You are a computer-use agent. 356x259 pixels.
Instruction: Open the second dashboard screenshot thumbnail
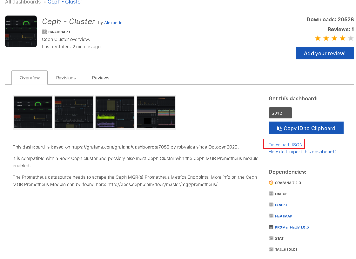point(74,112)
